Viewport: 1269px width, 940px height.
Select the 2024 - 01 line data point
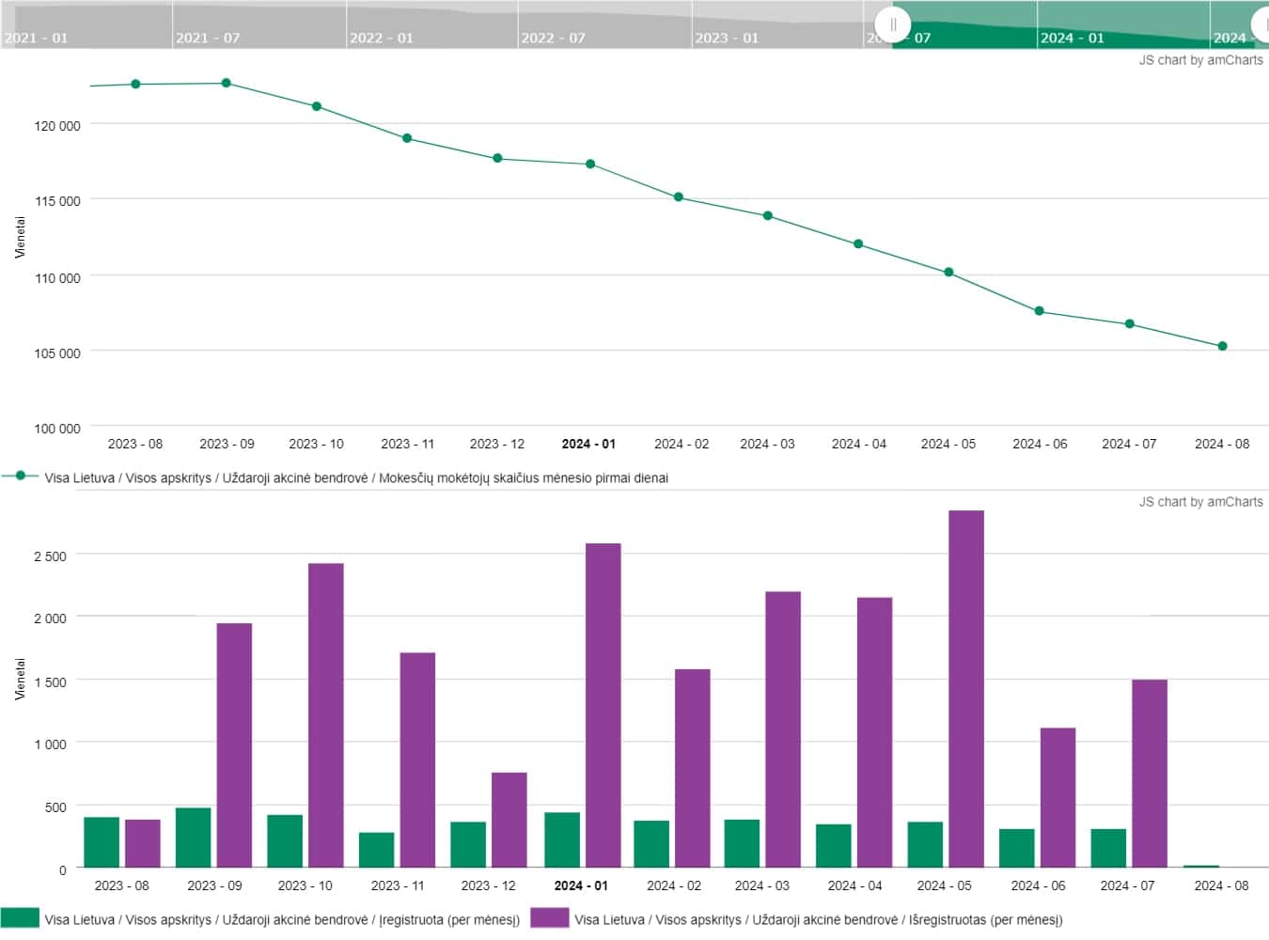(x=590, y=164)
